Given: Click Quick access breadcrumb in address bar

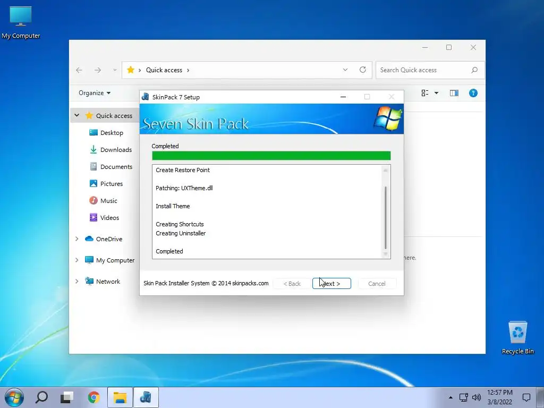Looking at the screenshot, I should pyautogui.click(x=164, y=70).
